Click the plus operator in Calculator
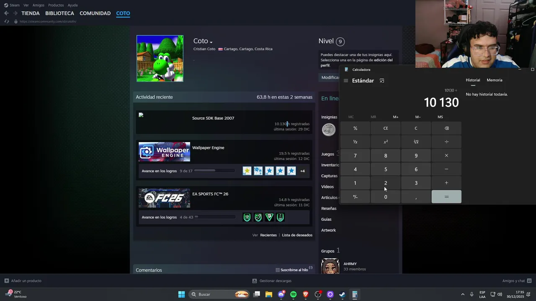This screenshot has height=301, width=536. click(446, 183)
